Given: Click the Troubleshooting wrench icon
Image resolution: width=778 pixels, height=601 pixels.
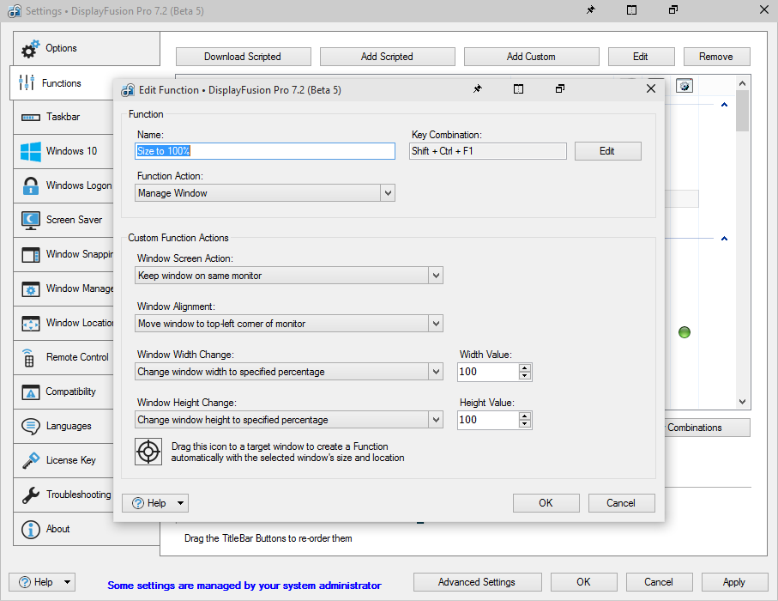Looking at the screenshot, I should click(31, 495).
